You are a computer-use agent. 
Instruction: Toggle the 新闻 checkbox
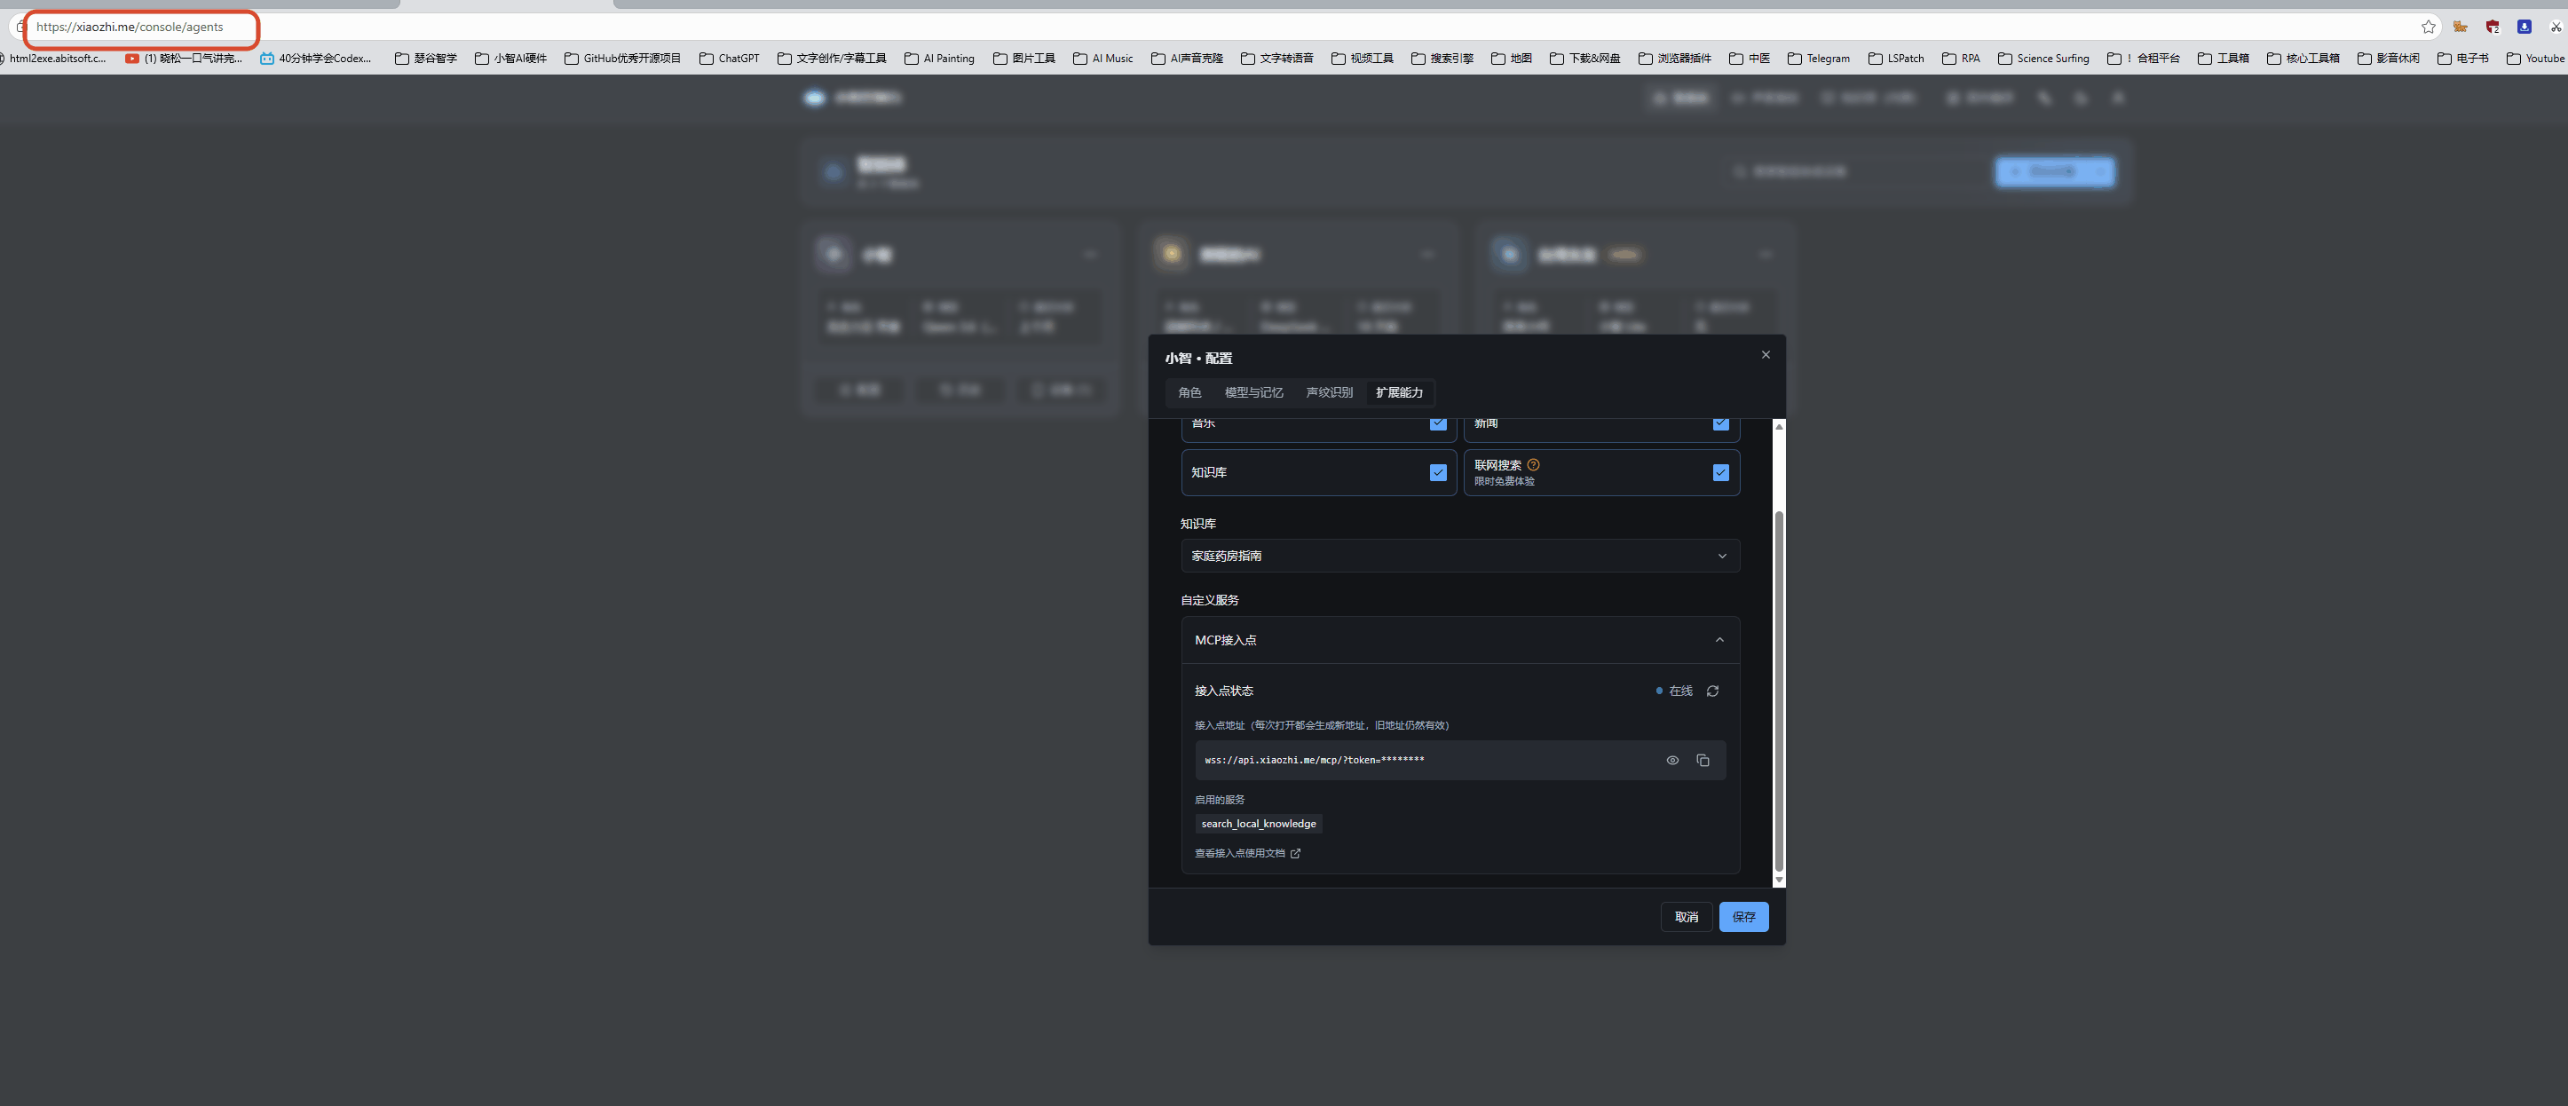pos(1720,424)
